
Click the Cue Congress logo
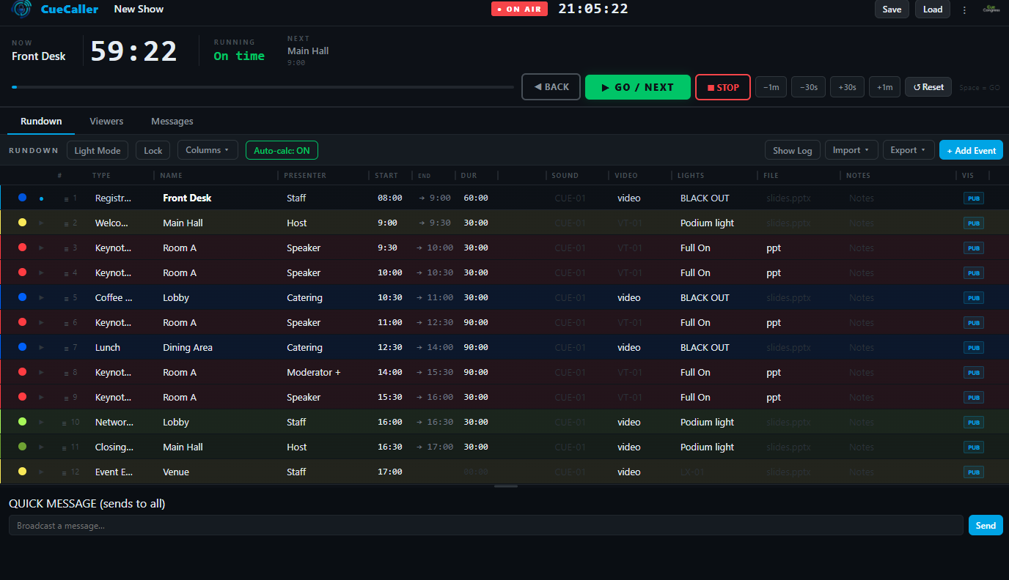(991, 9)
